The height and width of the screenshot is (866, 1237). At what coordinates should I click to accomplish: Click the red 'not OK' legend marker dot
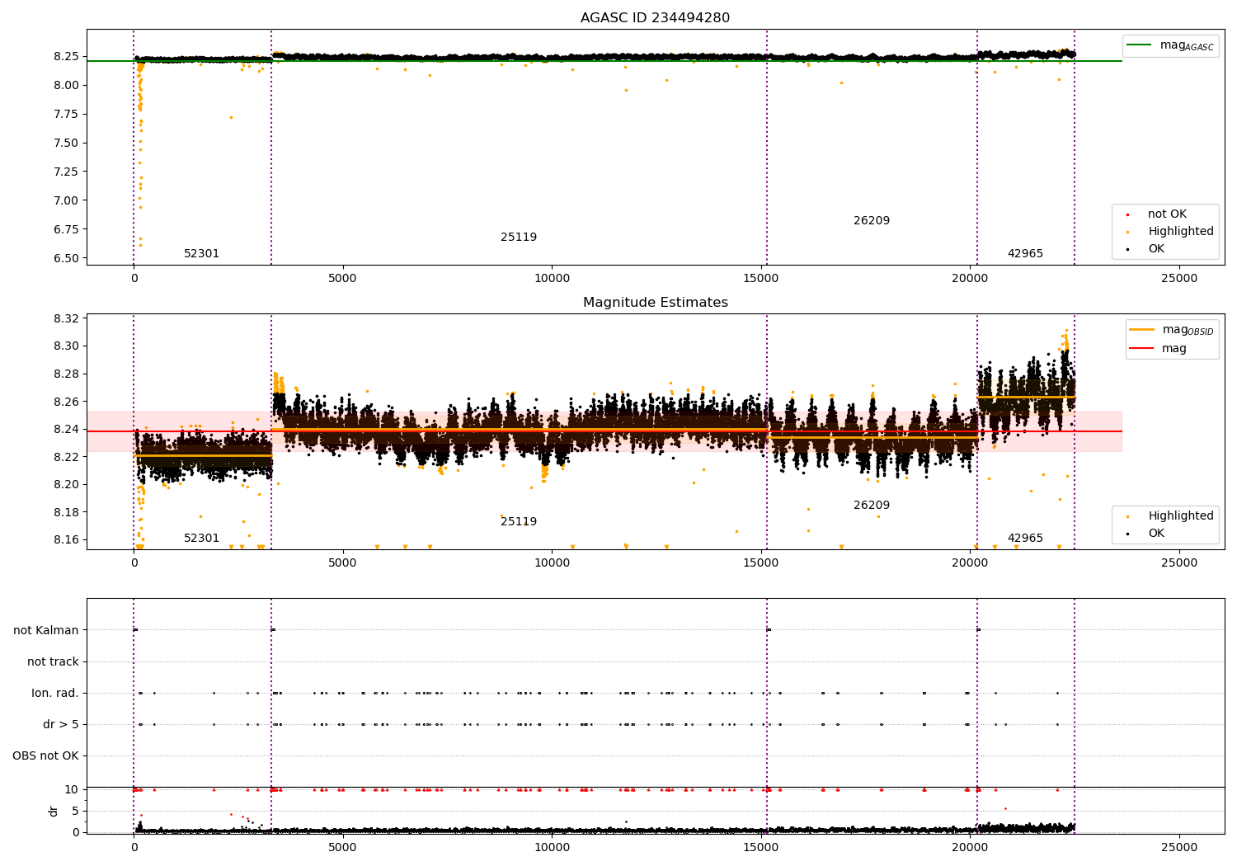(x=1127, y=214)
